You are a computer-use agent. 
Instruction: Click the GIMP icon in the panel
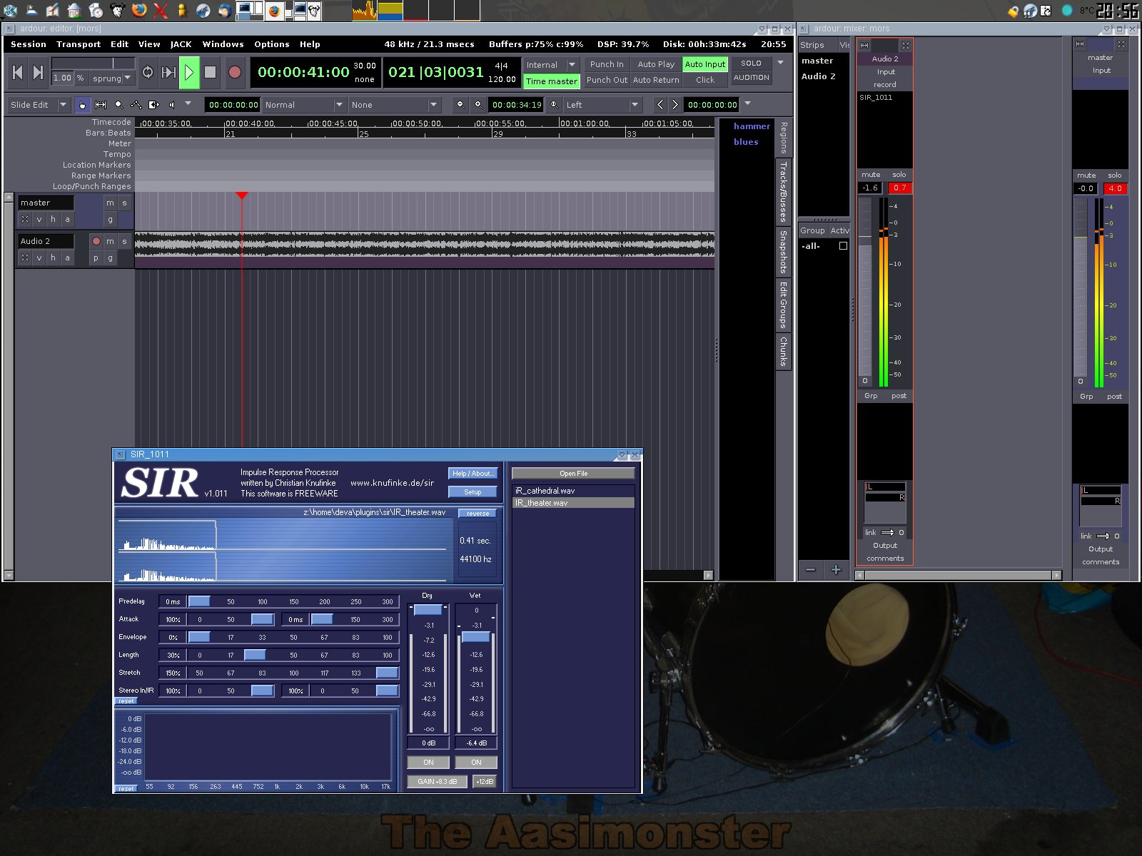[x=118, y=10]
